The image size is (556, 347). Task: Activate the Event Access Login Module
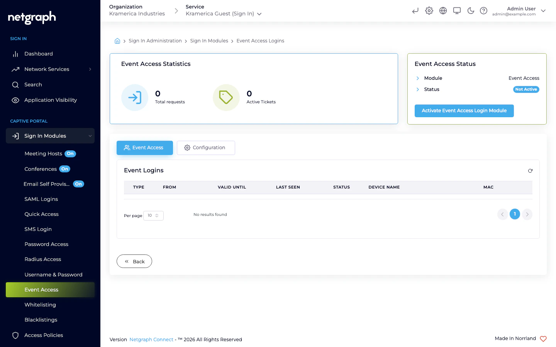coord(464,111)
